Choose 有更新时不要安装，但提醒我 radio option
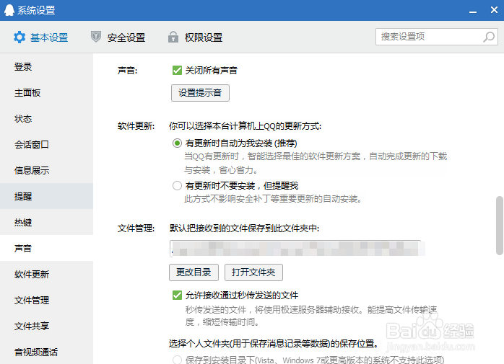 tap(177, 185)
